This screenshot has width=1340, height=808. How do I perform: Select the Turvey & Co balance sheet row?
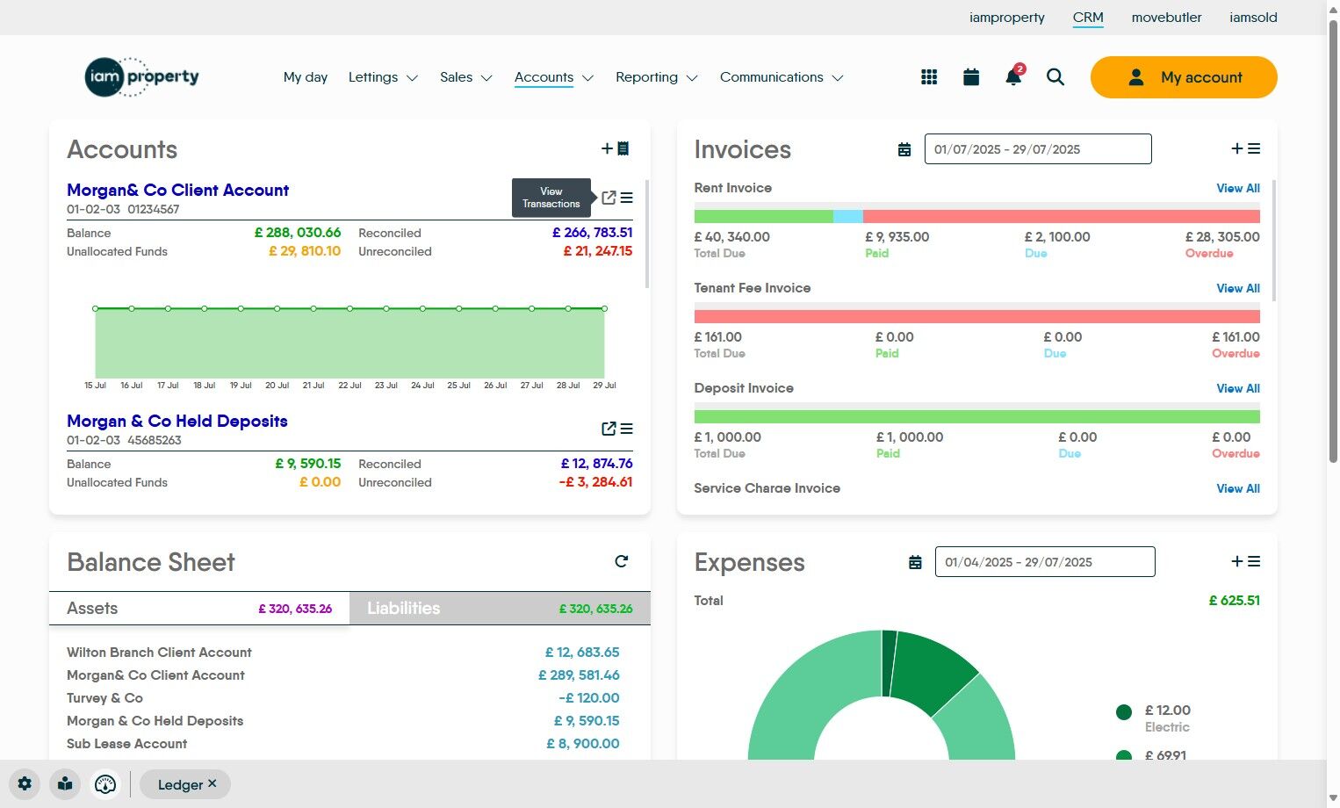343,698
